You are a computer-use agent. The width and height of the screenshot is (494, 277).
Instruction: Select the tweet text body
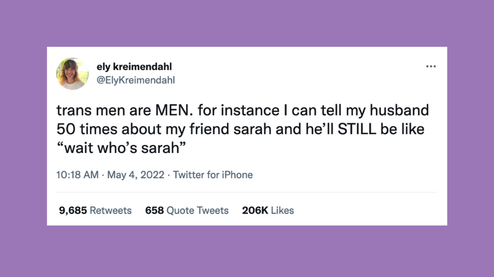pos(242,128)
